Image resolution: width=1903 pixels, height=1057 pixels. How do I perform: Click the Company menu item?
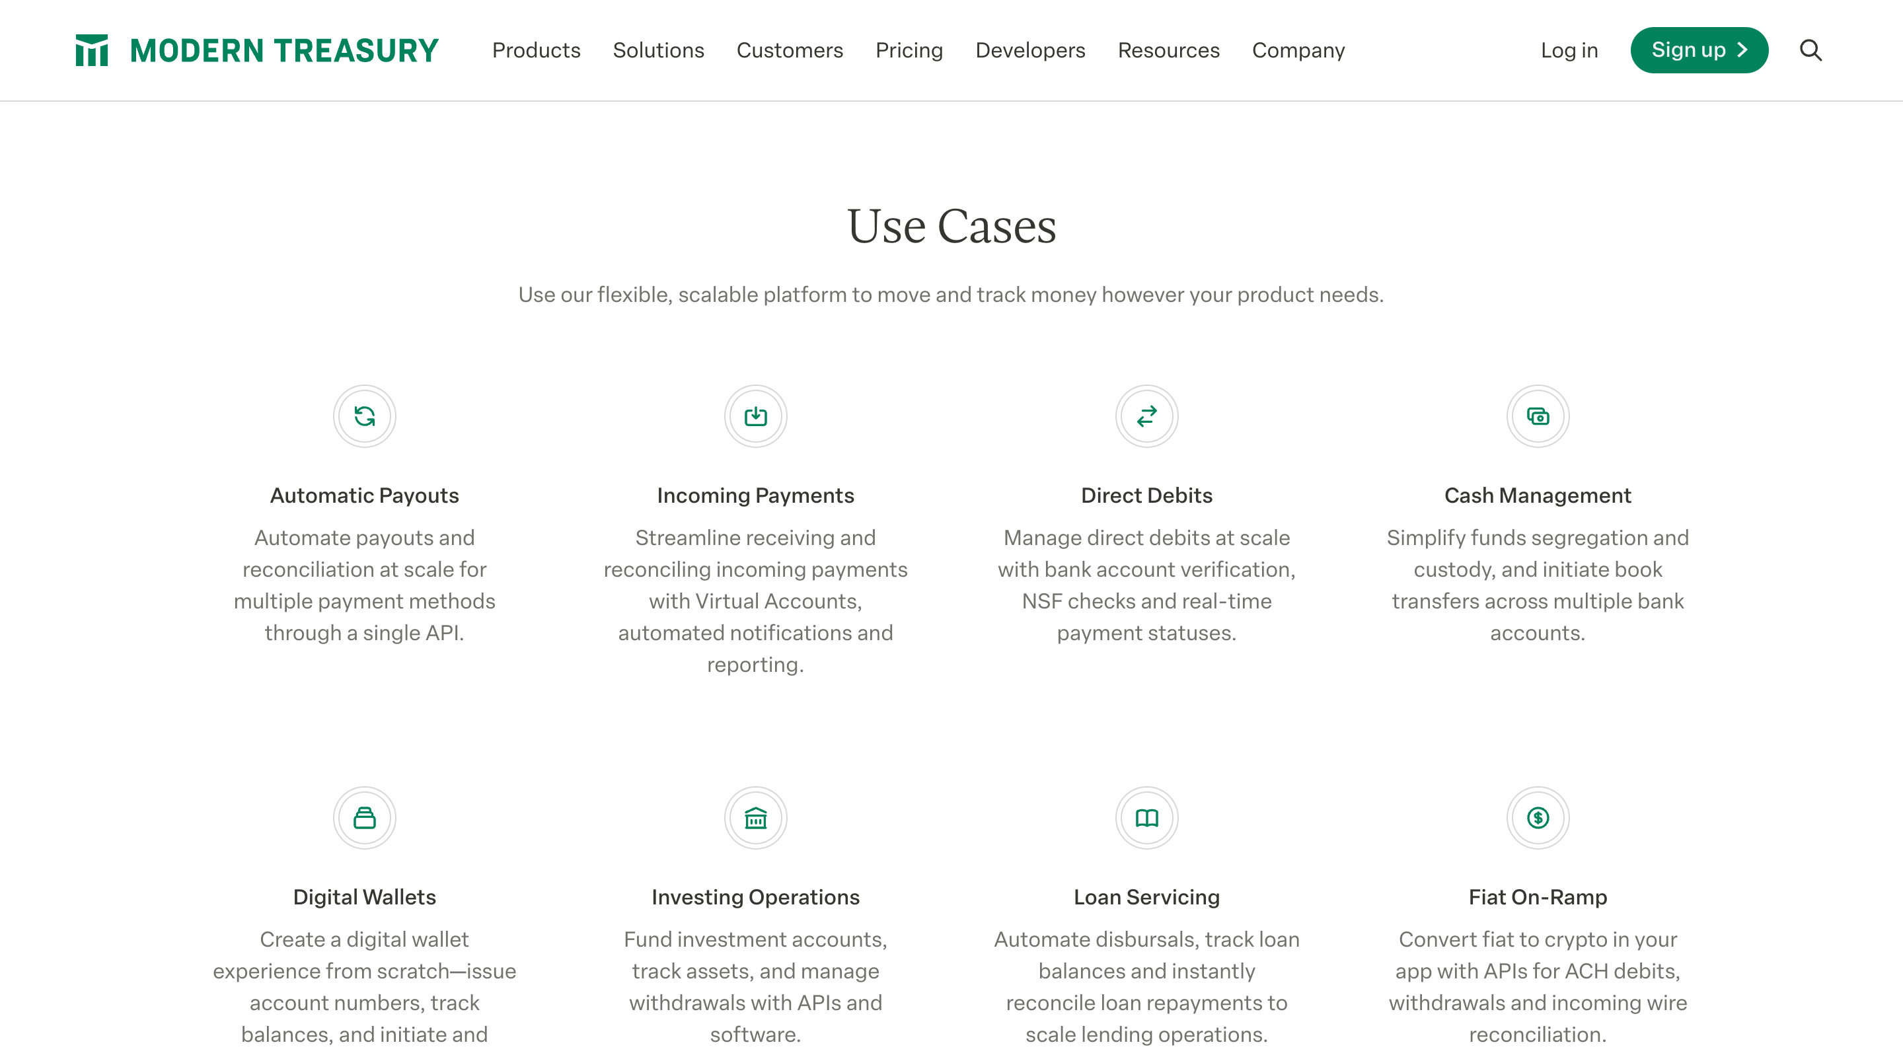(1298, 50)
